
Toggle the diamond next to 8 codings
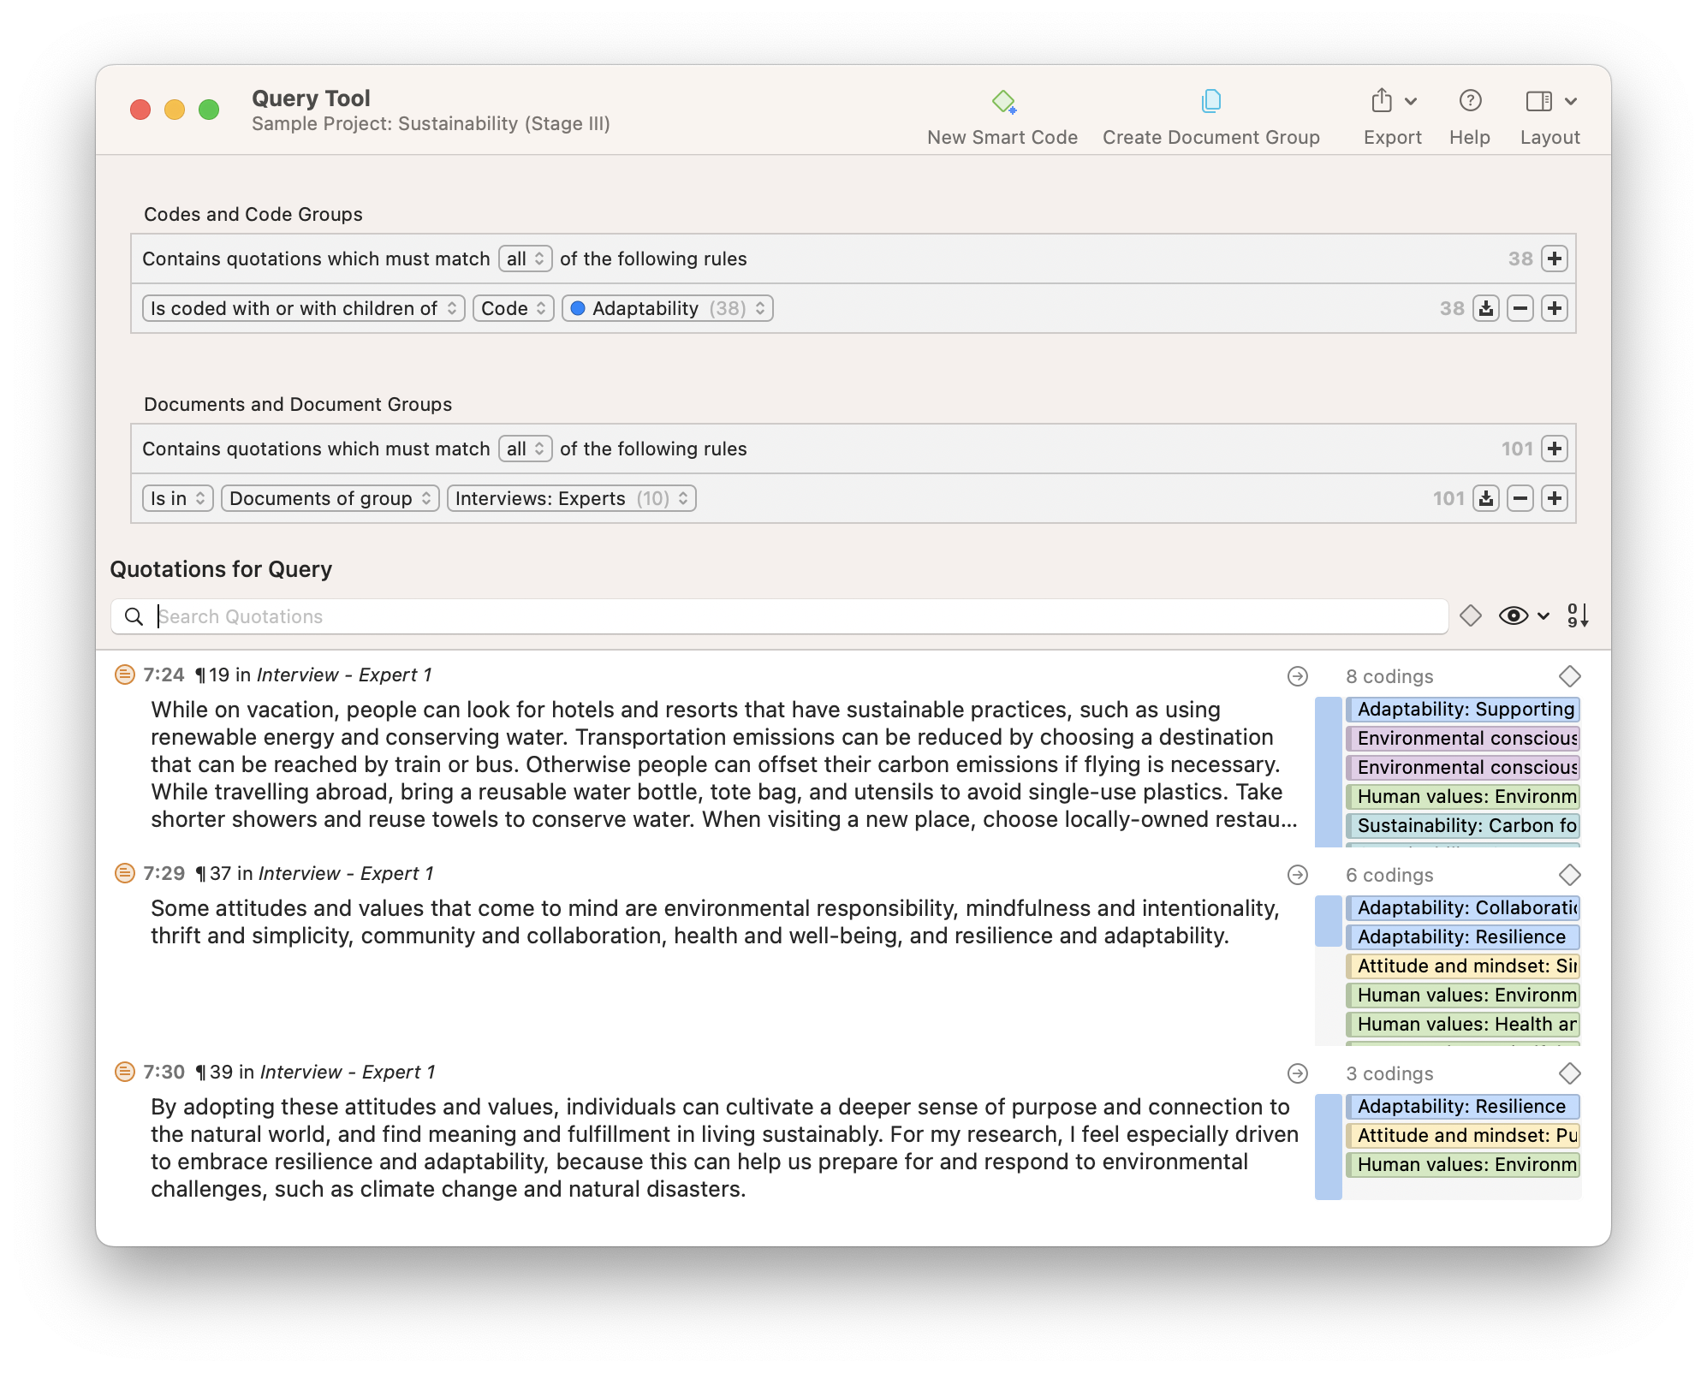[x=1569, y=676]
